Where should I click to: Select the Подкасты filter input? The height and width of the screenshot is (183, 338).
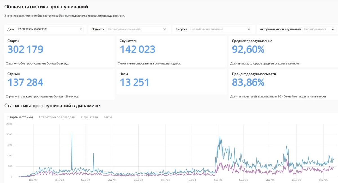coord(137,29)
